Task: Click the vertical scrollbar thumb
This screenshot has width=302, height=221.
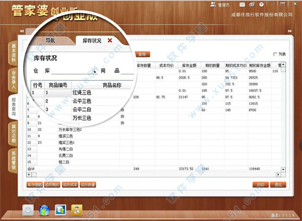Action: click(283, 69)
